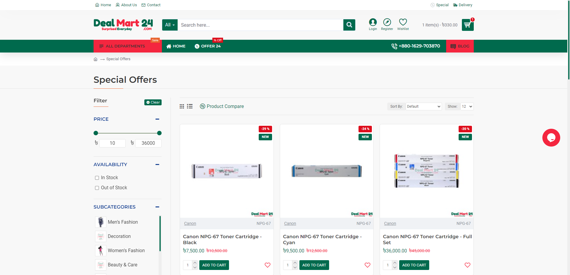Click the breadcrumb home icon
This screenshot has height=275, width=570.
click(95, 59)
